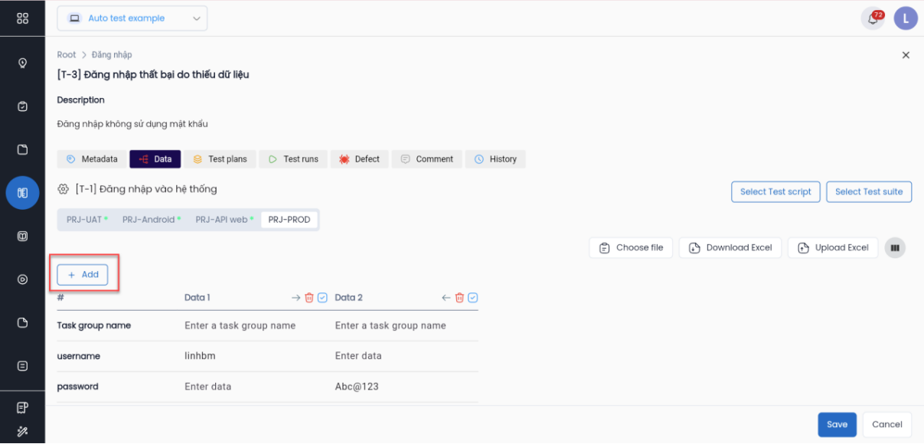Click the gear icon next to [T-1] title

[64, 189]
